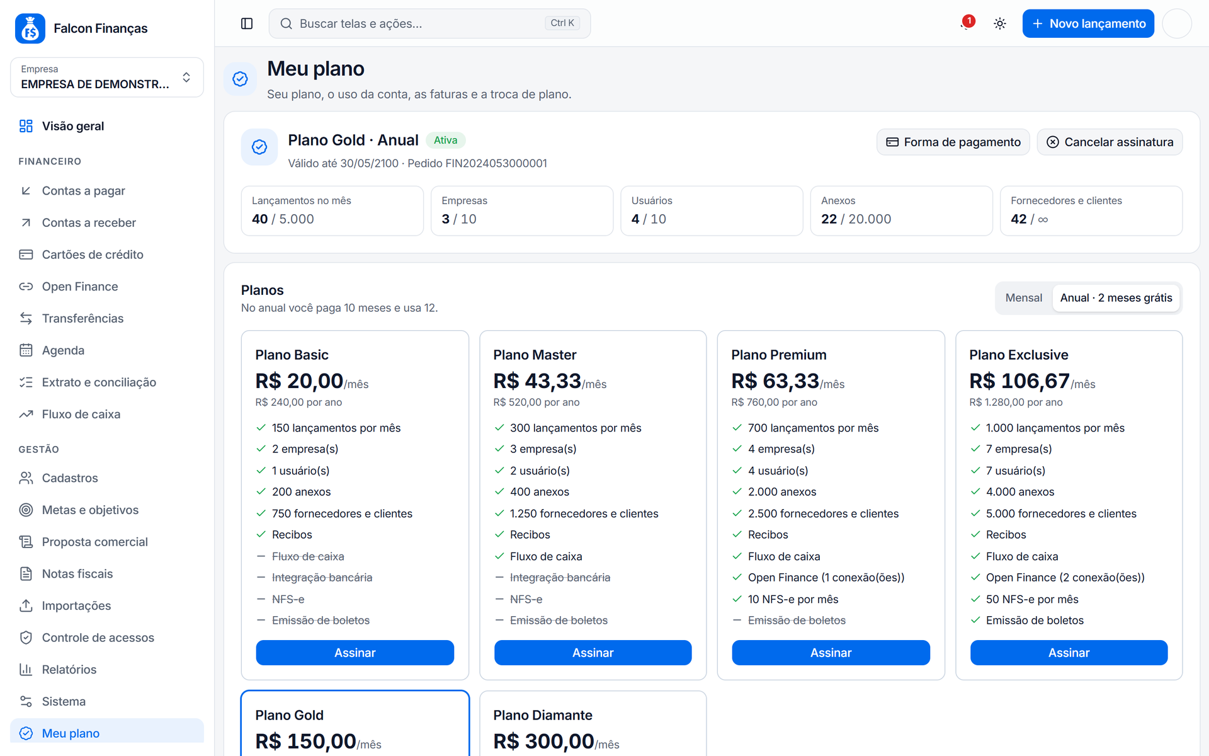Click the Lançamentos no mês usage card
The height and width of the screenshot is (756, 1209).
[332, 210]
